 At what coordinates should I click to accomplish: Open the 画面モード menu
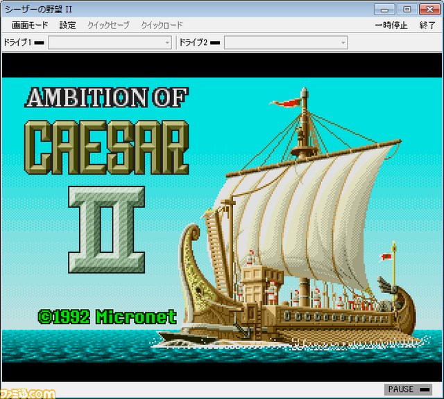pyautogui.click(x=30, y=26)
